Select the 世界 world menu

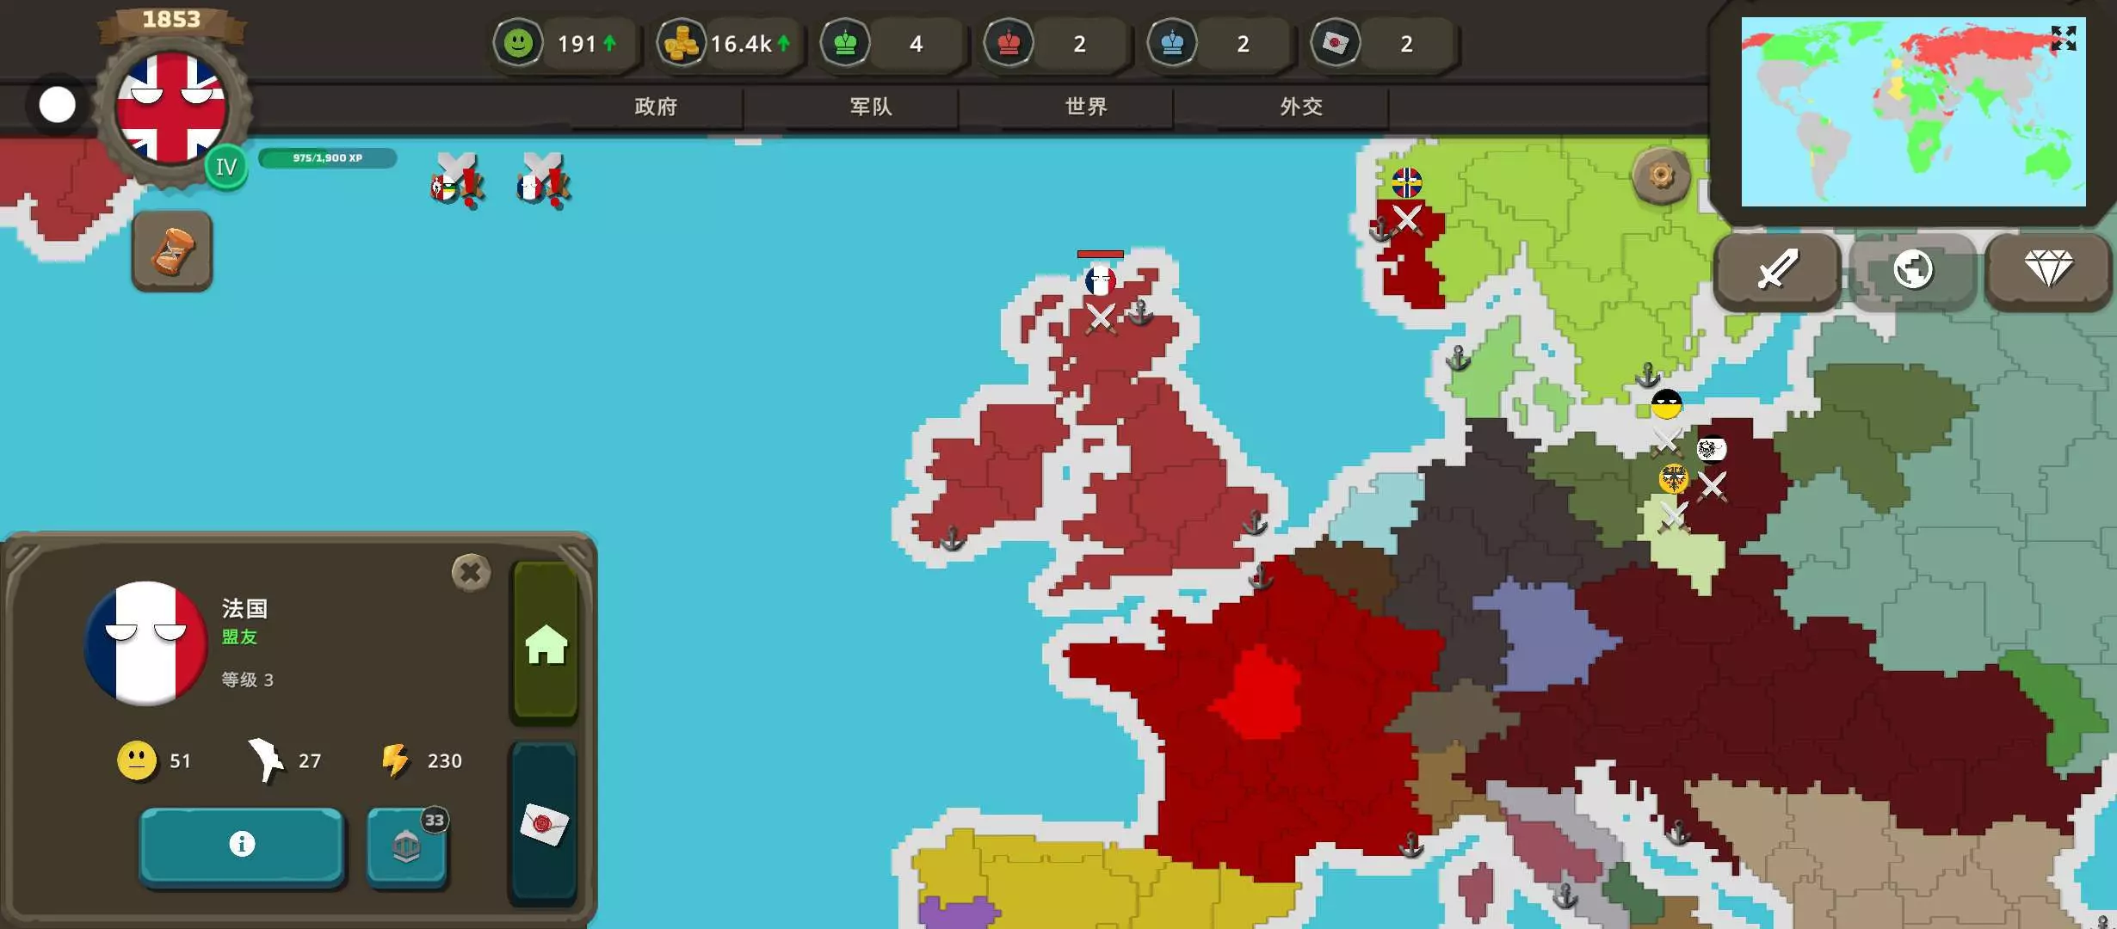[x=1086, y=107]
